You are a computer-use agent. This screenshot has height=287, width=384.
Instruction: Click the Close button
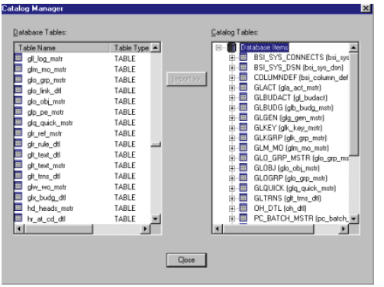click(186, 260)
